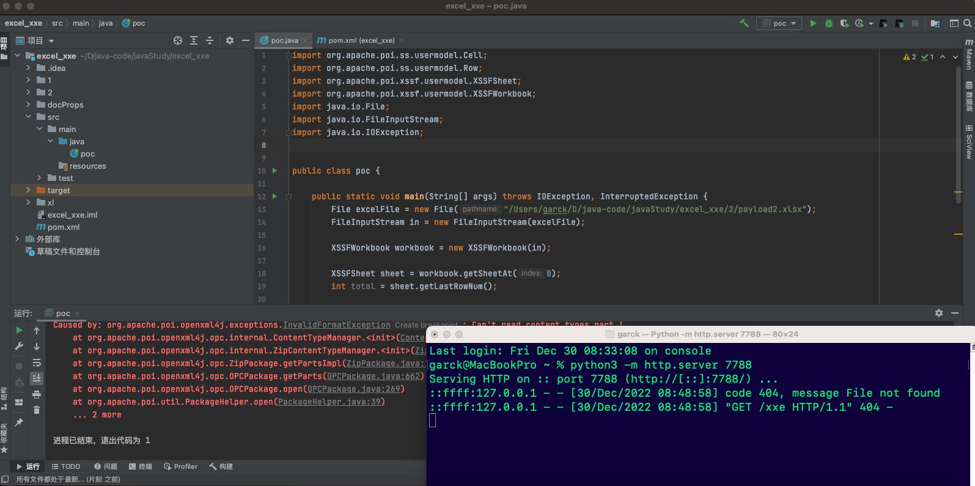
Task: Rerun poc in the run panel
Action: (19, 330)
